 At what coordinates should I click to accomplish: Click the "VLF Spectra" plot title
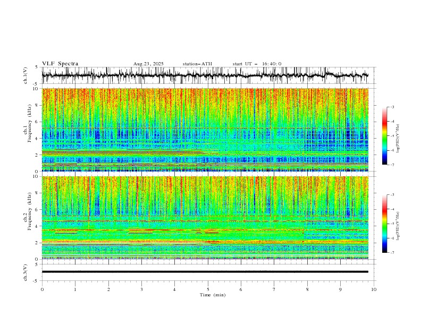[60, 64]
